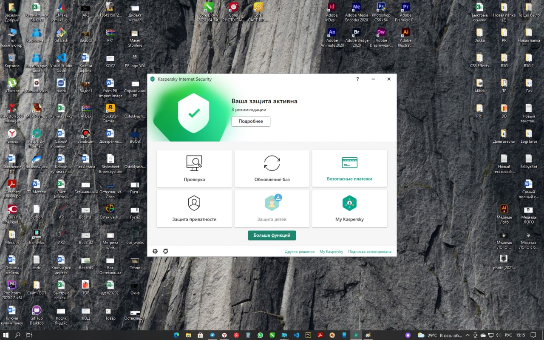Open the My Kaspersky tile
The height and width of the screenshot is (340, 544).
(x=349, y=209)
